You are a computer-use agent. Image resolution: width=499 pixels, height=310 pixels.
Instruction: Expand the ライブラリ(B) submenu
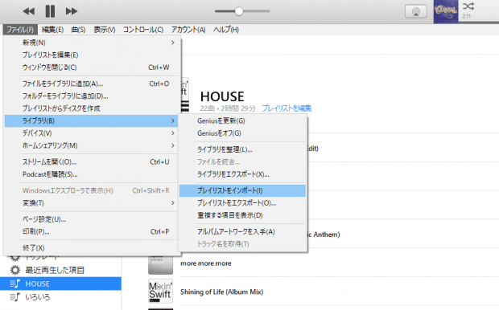click(x=91, y=120)
